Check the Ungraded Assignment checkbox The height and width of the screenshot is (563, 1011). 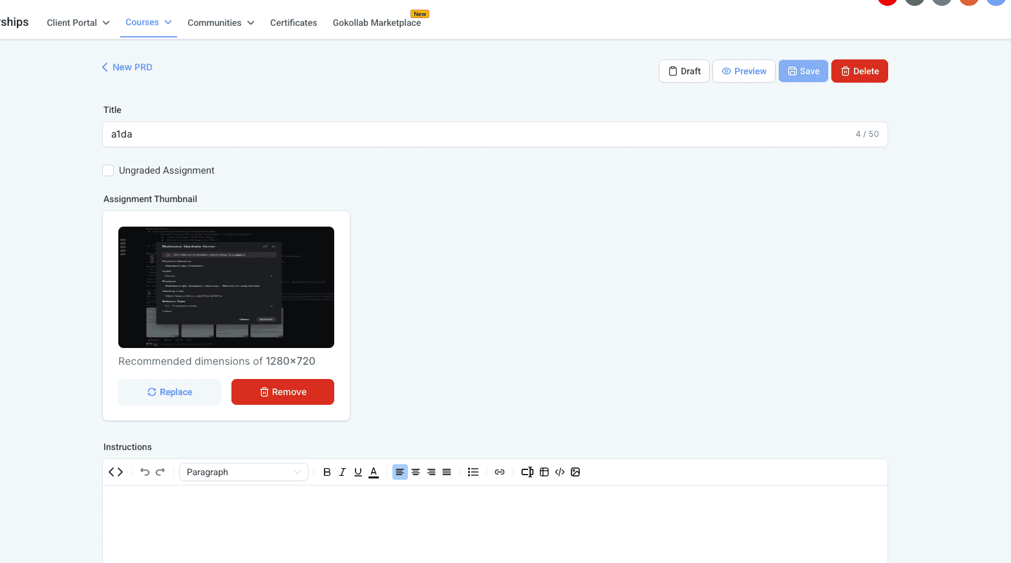click(108, 170)
